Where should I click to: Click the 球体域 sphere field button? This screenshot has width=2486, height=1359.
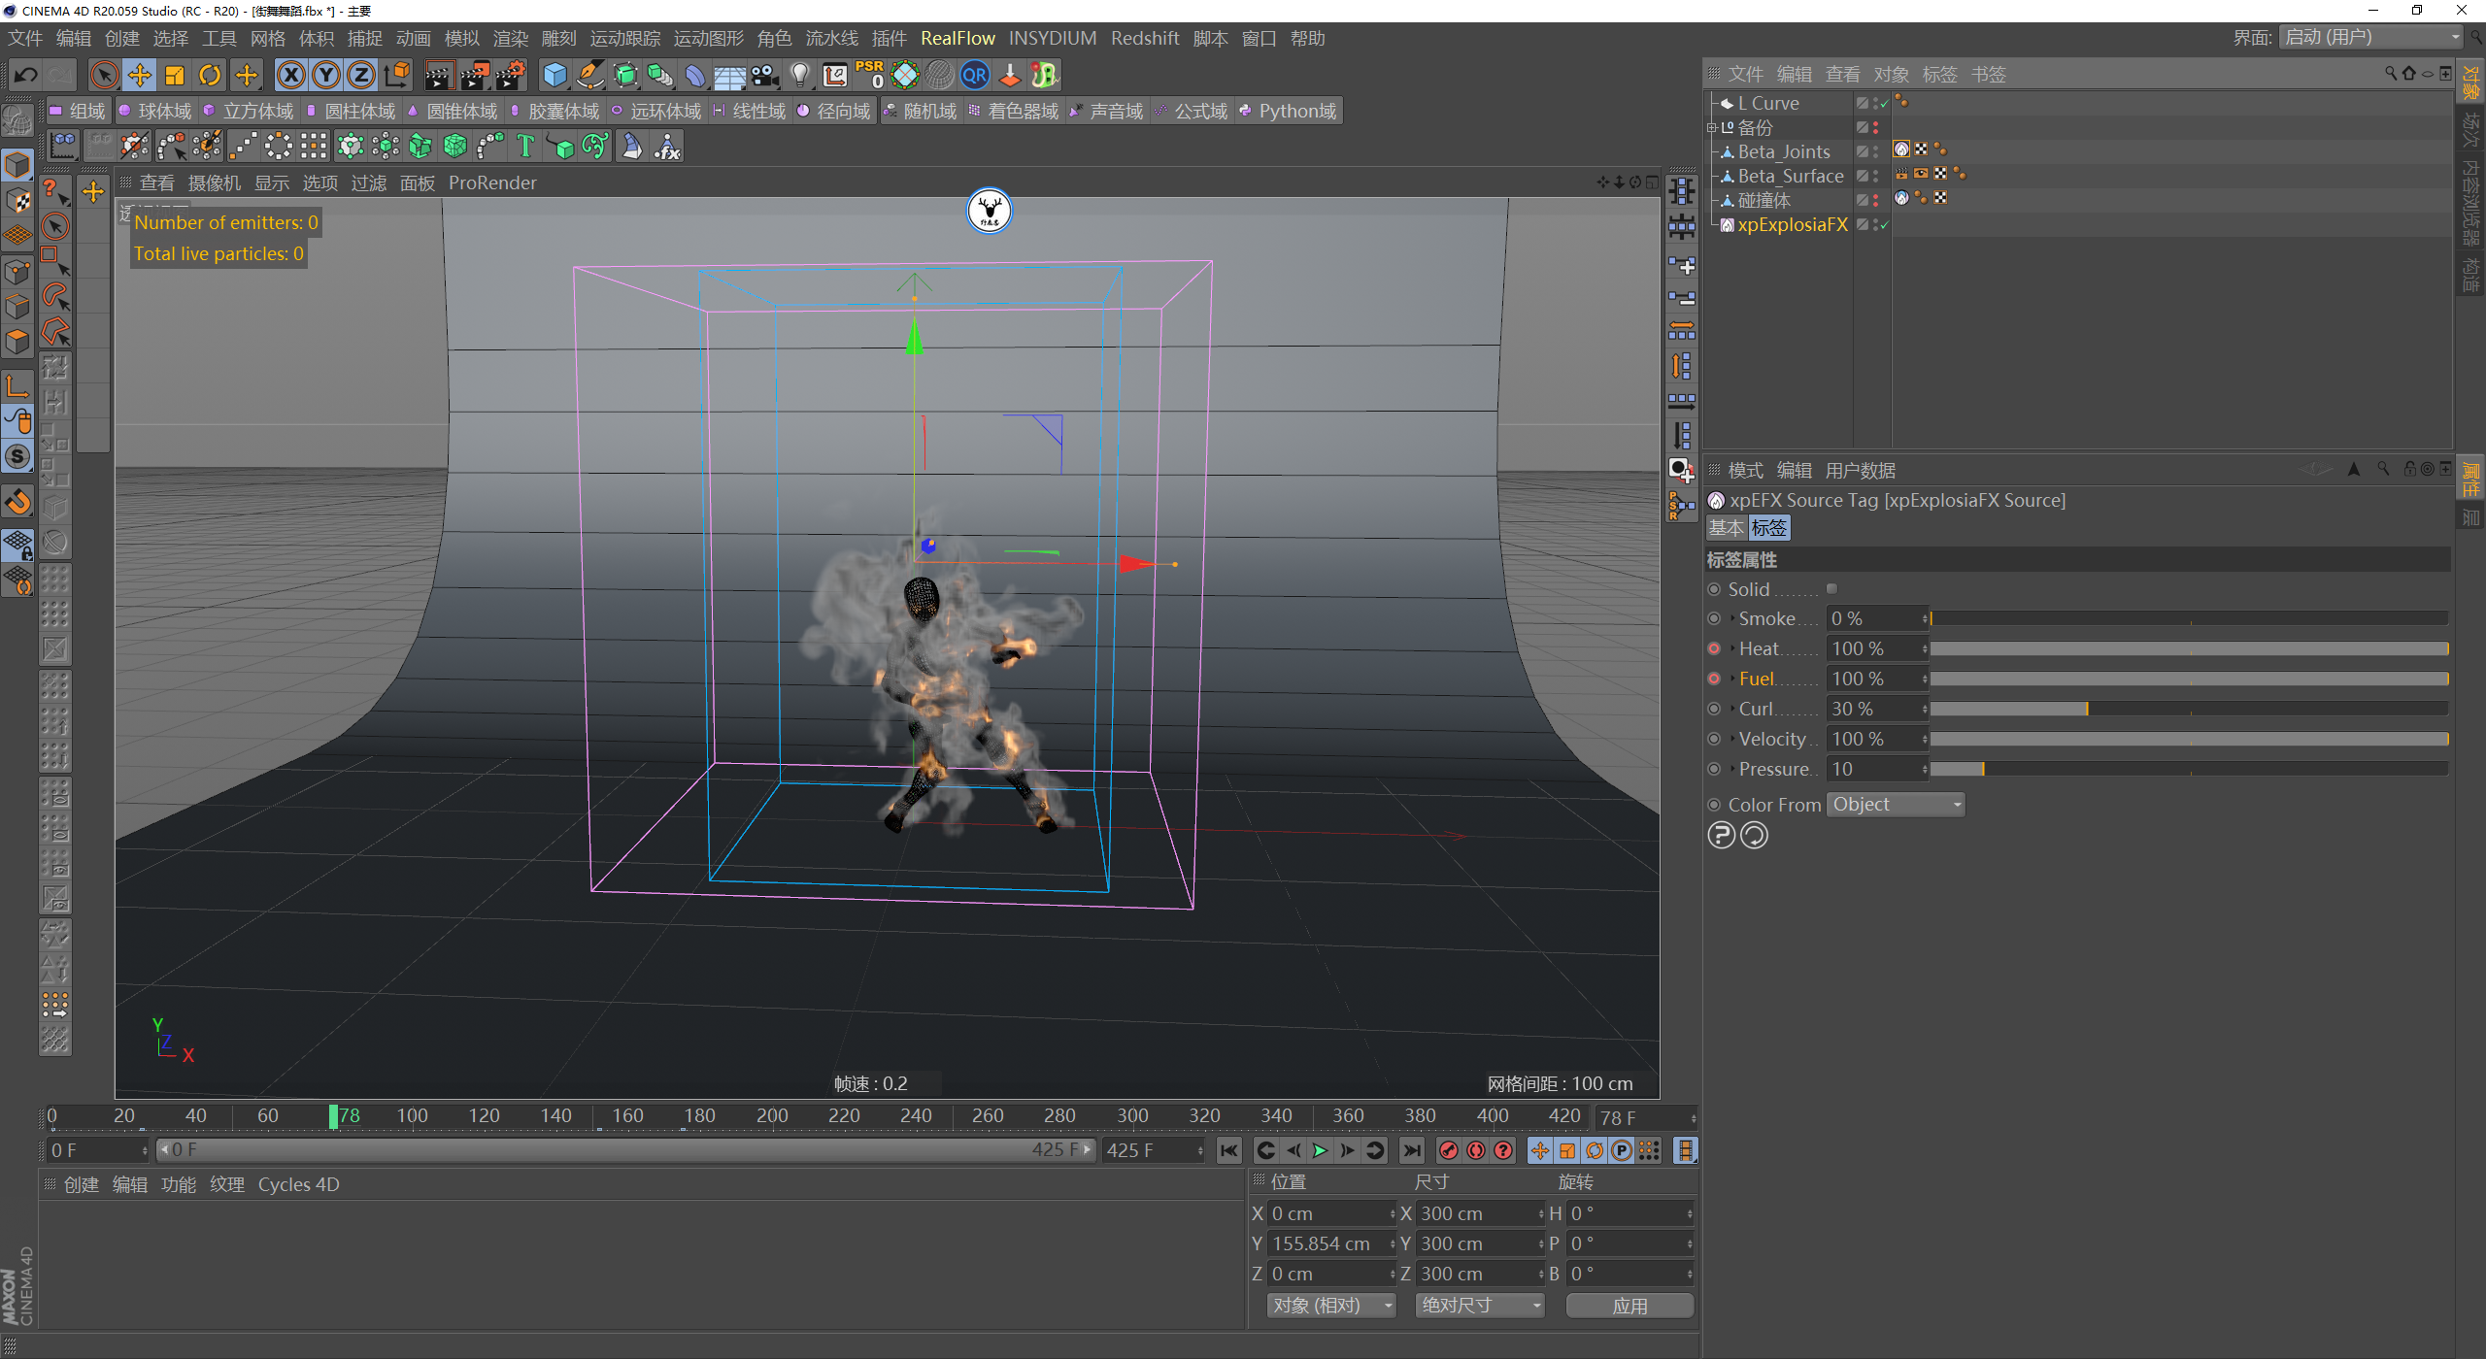(x=155, y=112)
